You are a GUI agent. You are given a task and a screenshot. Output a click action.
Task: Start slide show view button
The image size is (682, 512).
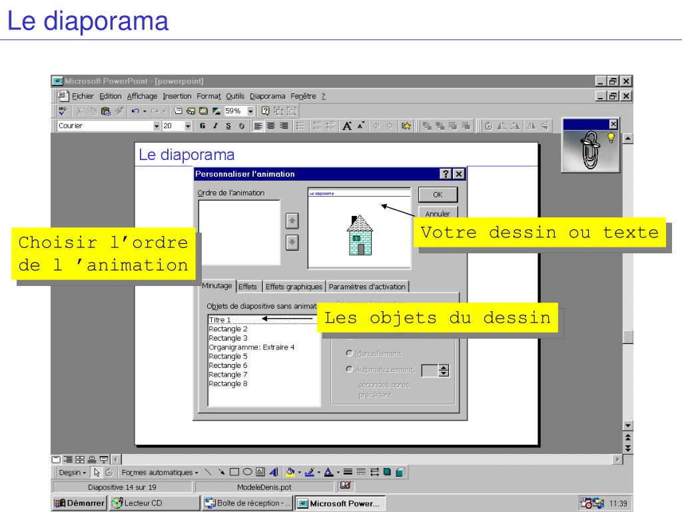[x=103, y=459]
